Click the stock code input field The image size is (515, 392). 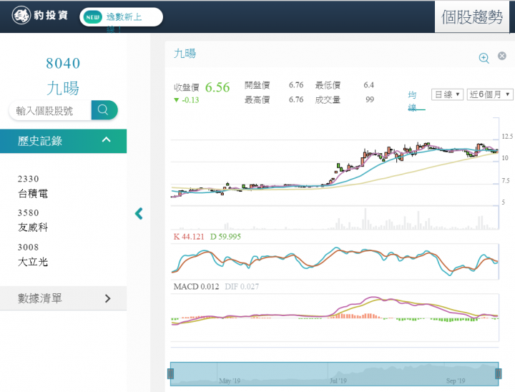point(50,110)
